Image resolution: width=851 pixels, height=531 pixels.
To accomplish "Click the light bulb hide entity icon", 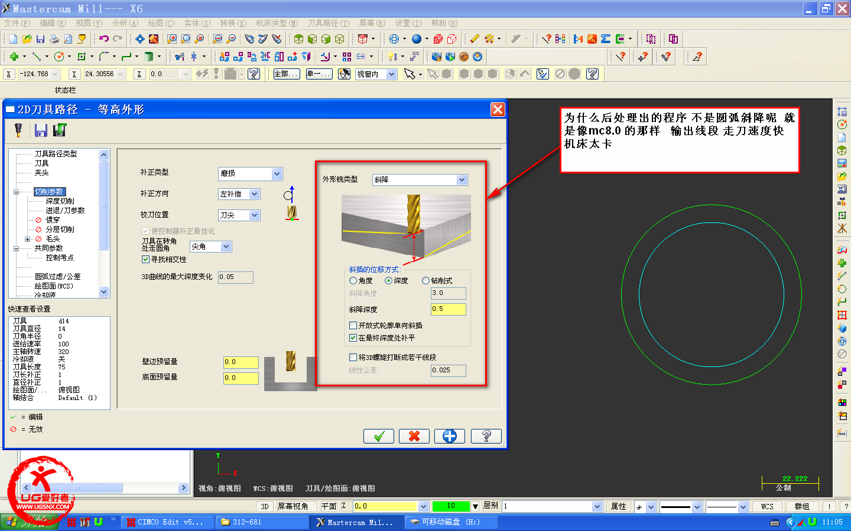I will coord(392,57).
